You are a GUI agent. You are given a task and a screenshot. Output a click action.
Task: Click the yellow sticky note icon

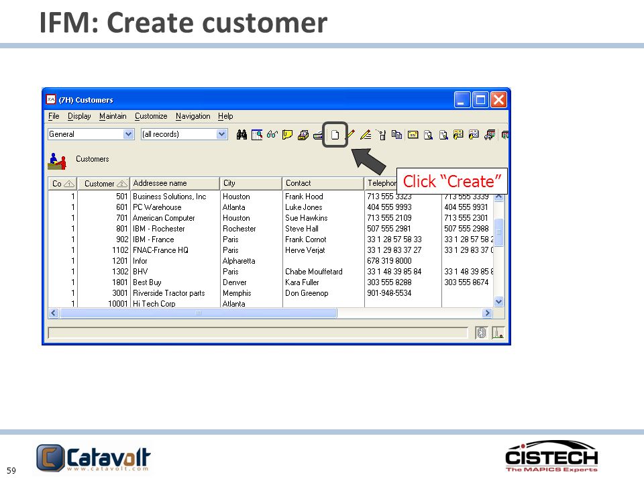pos(288,135)
